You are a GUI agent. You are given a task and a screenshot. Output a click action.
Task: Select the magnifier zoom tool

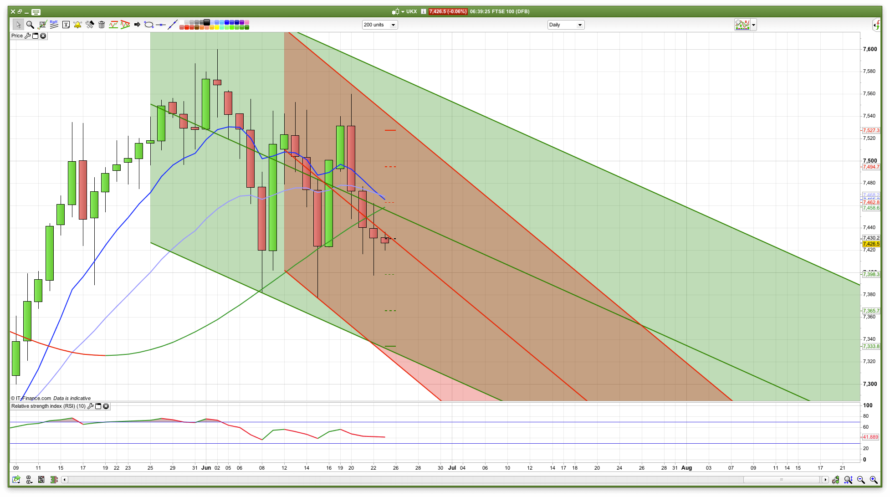[x=30, y=25]
